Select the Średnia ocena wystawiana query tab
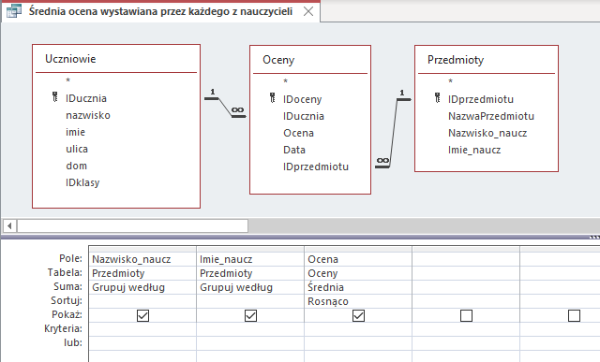The image size is (600, 362). 160,11
